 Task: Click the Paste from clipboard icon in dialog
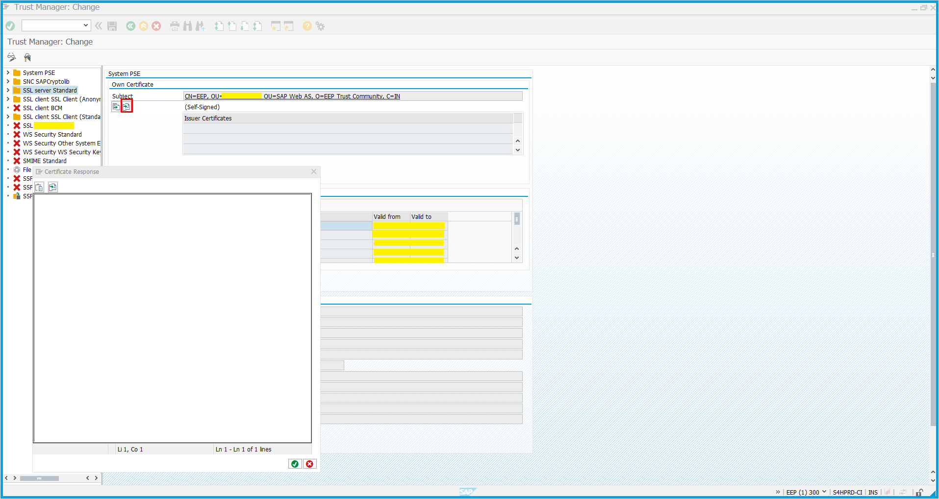[x=40, y=187]
